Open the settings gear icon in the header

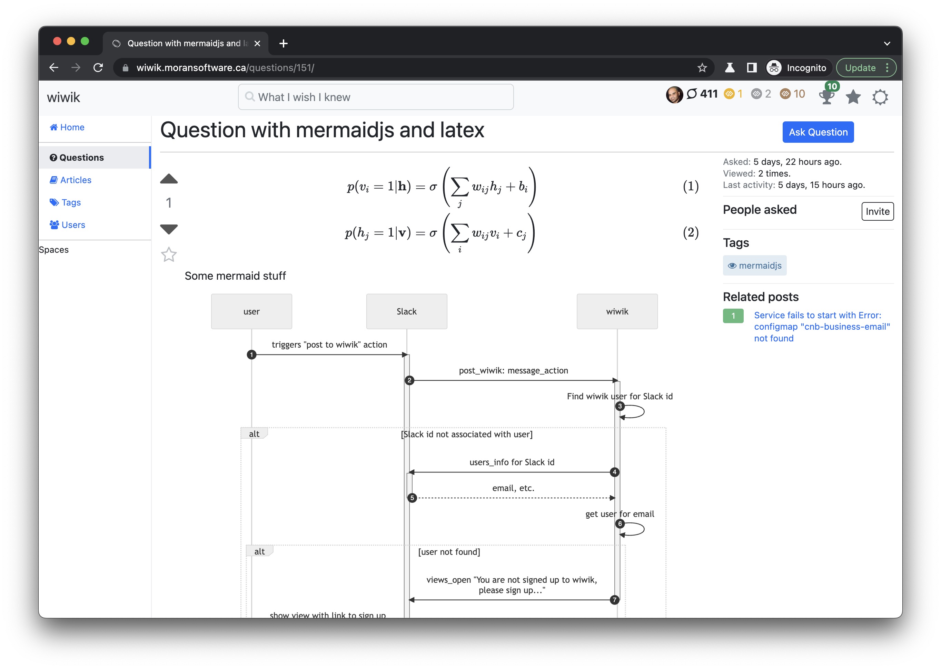pos(880,97)
